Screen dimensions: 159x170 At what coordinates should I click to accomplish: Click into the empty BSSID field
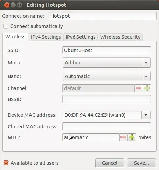point(106,99)
